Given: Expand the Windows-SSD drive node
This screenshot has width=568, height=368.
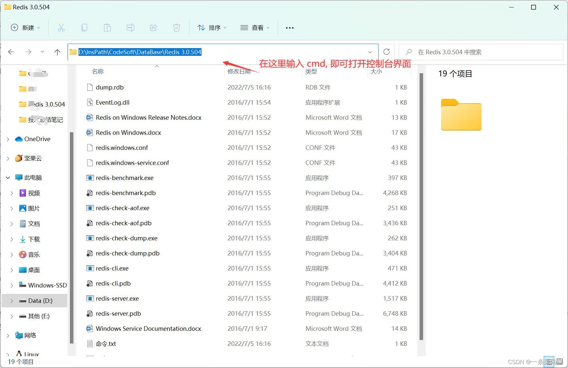Looking at the screenshot, I should point(12,285).
